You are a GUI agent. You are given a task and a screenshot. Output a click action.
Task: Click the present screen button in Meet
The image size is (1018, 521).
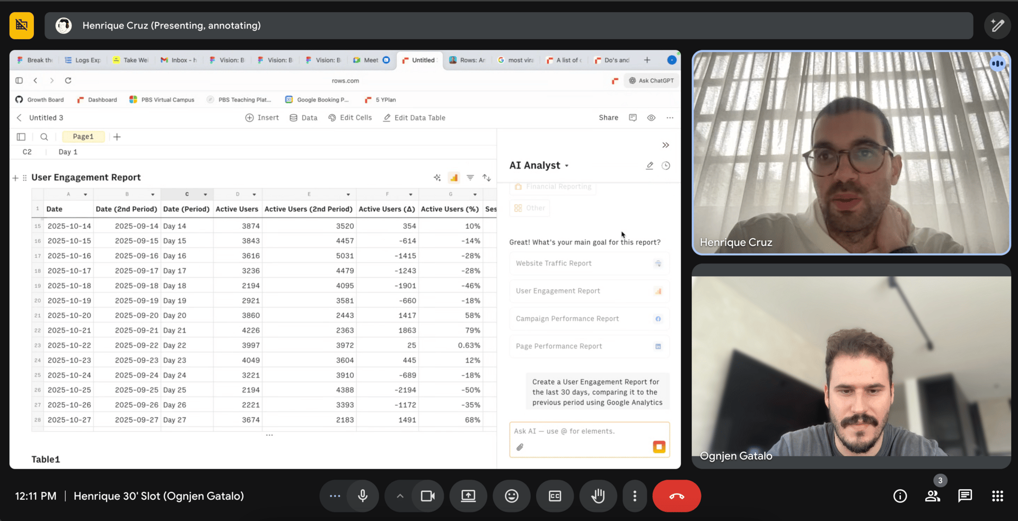[x=468, y=496]
